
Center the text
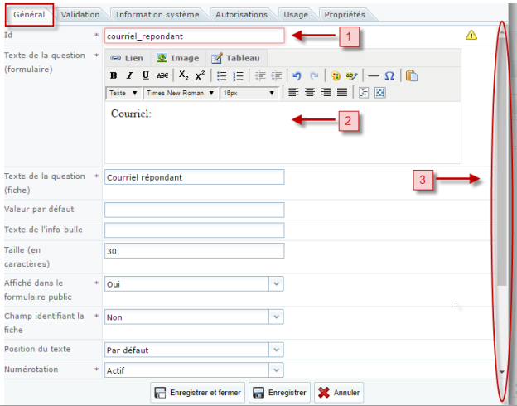click(310, 92)
